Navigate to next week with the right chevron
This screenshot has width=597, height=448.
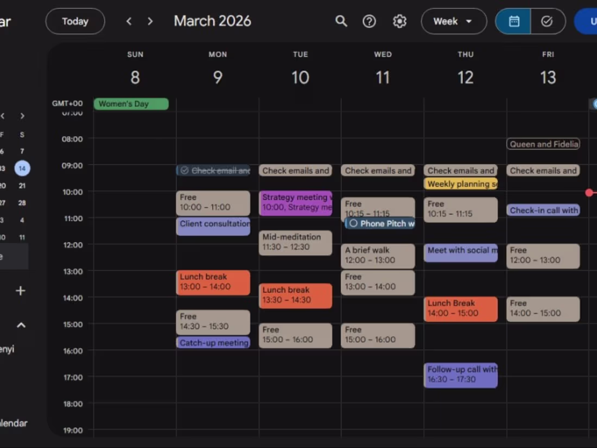click(150, 21)
